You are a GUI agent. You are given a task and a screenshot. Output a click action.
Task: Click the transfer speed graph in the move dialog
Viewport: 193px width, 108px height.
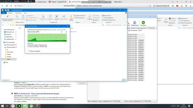pos(47,37)
